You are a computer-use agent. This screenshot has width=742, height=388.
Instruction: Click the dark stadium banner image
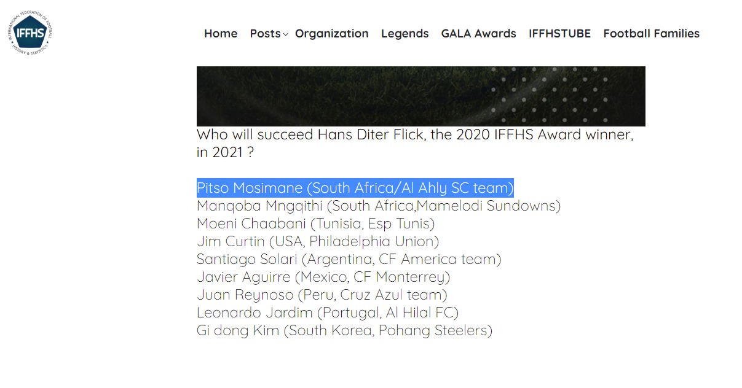[x=420, y=96]
